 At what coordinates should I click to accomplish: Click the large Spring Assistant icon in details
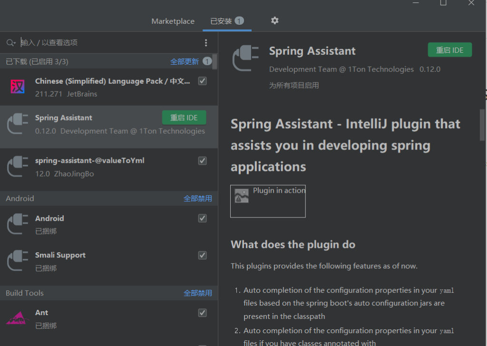[x=246, y=58]
